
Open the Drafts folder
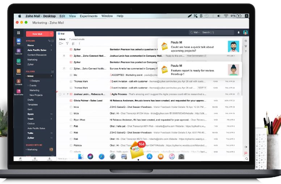tap(30, 100)
